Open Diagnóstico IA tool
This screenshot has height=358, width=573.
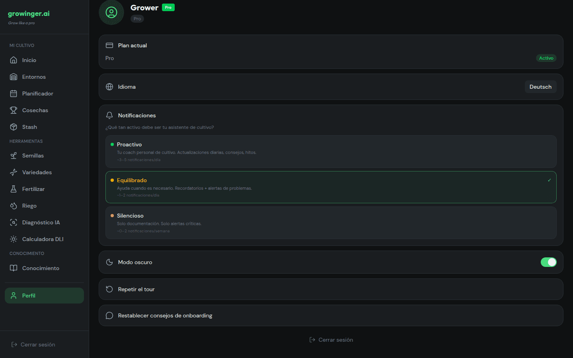[x=44, y=222]
